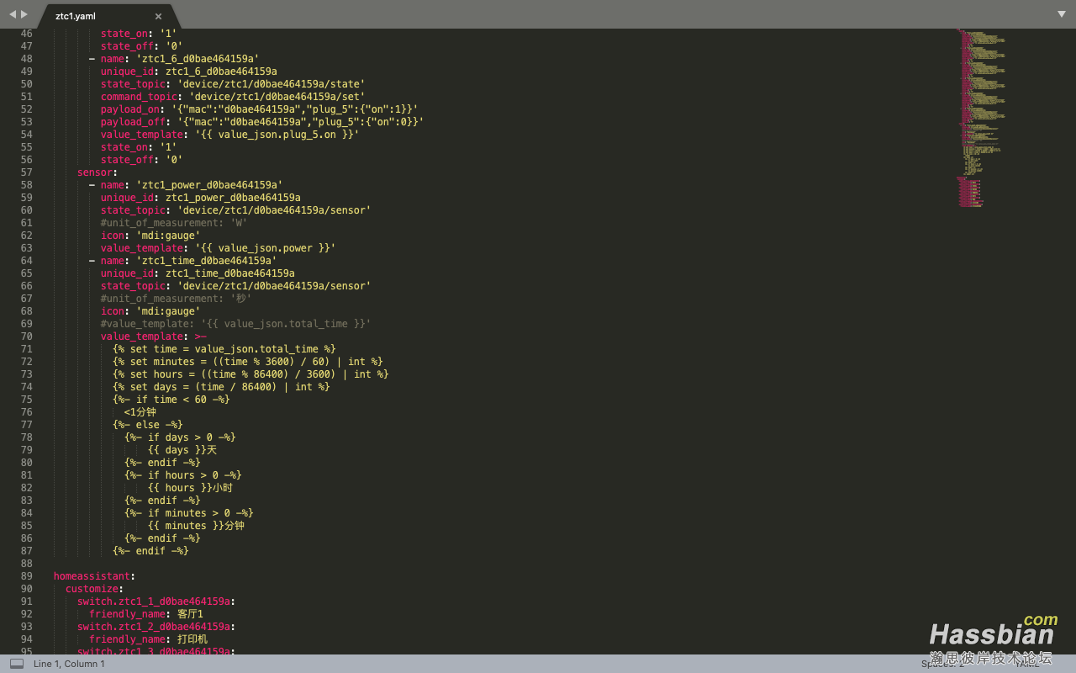
Task: Click the 'device/ztc1/d0bae464159a/state' topic line
Action: (x=233, y=84)
